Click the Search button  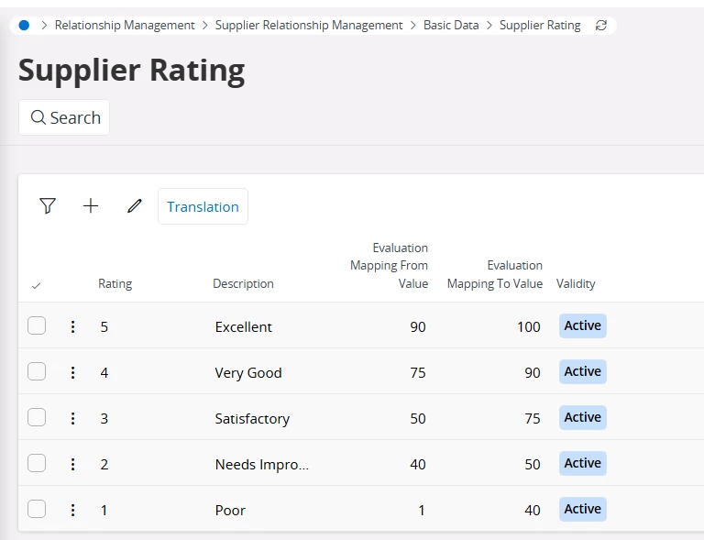64,117
